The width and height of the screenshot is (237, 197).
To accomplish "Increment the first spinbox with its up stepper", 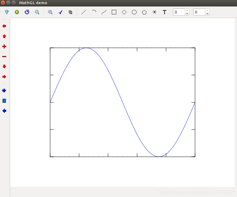I will coord(187,10).
